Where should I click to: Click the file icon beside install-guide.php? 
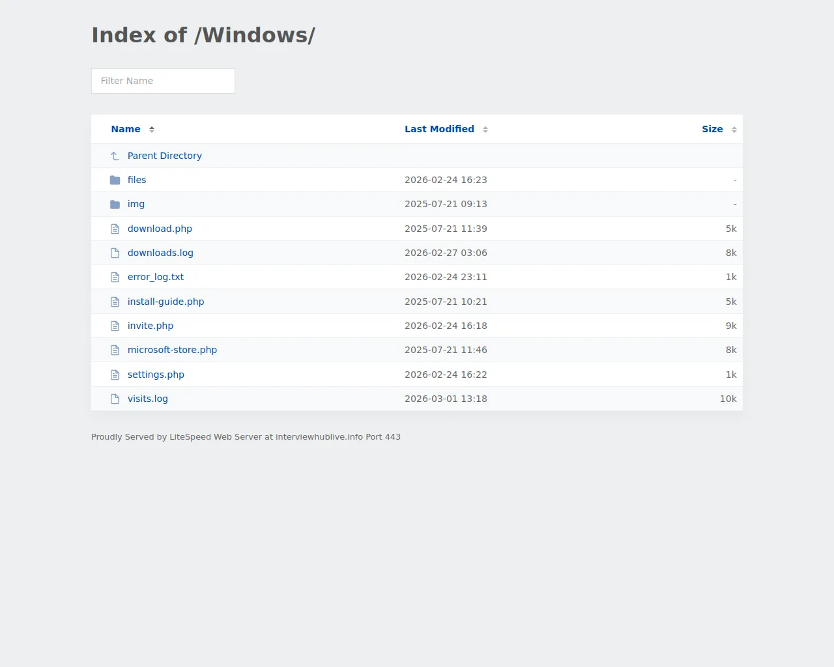tap(115, 302)
